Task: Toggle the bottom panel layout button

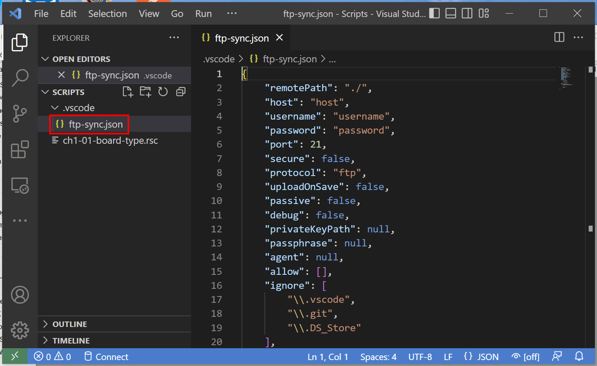Action: (451, 14)
